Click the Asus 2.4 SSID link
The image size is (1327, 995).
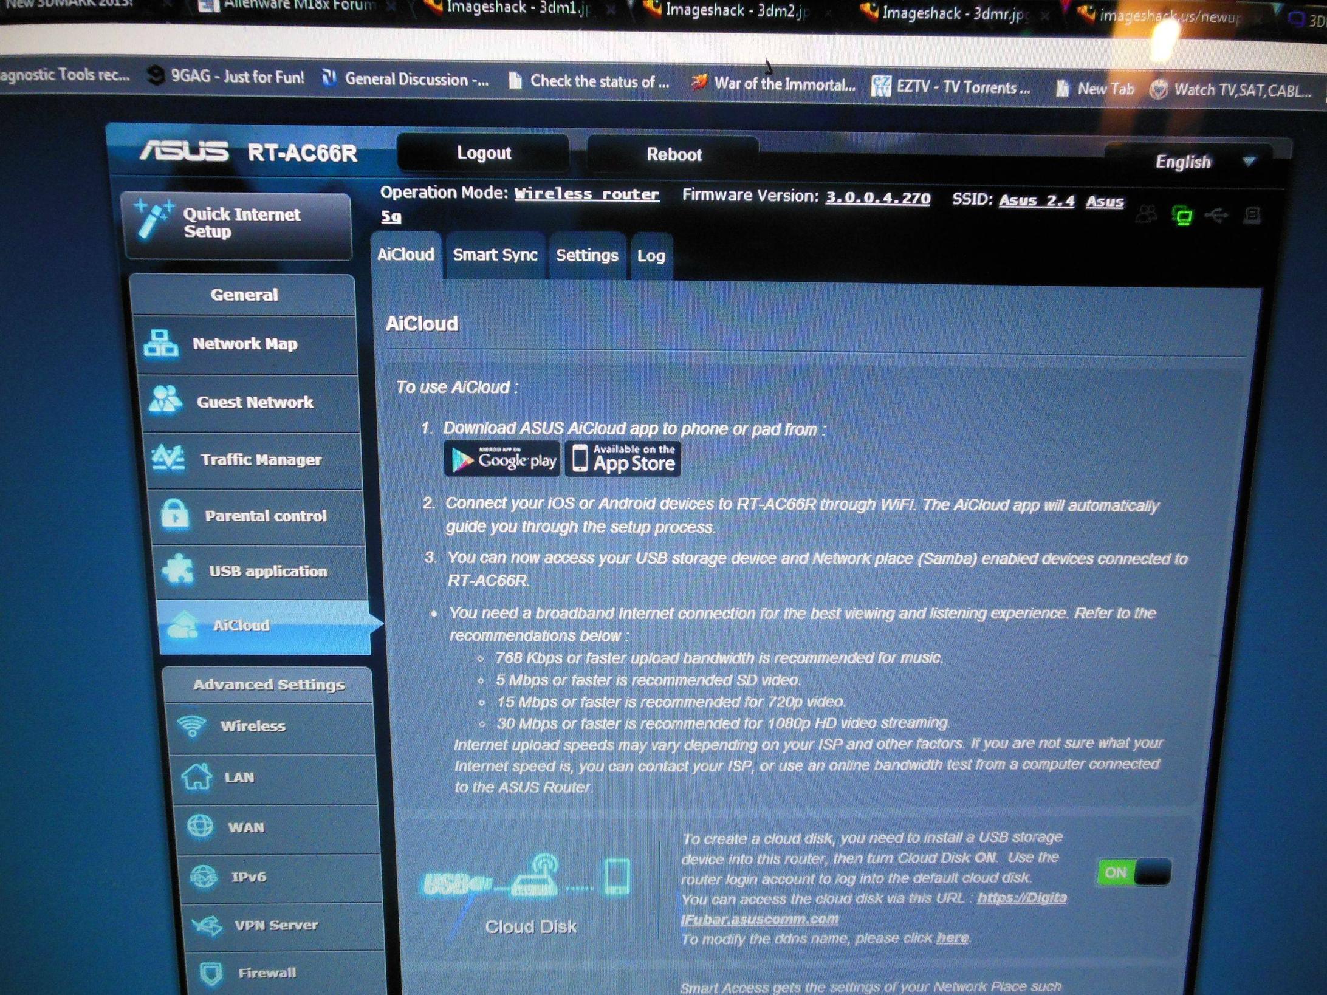pyautogui.click(x=1037, y=200)
